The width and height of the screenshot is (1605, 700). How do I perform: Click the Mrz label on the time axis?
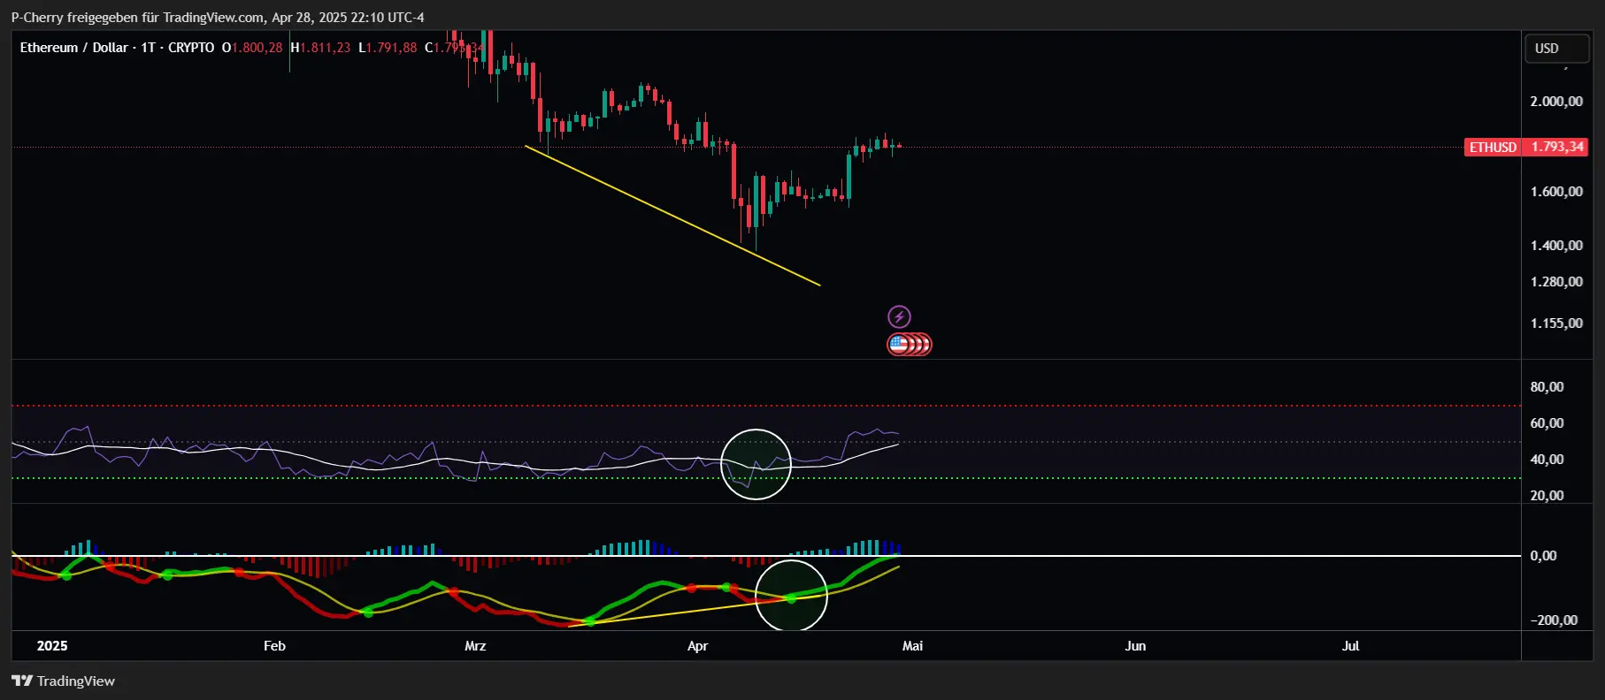(x=475, y=646)
